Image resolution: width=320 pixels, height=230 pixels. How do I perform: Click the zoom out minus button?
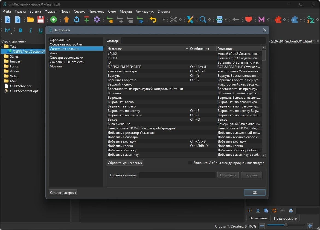coord(262,226)
